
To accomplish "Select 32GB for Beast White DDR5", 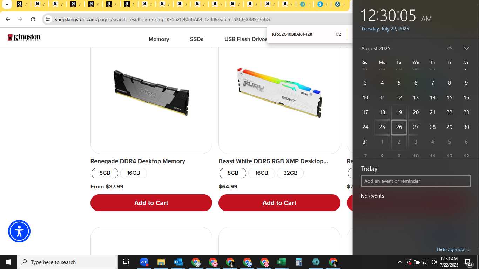I will [x=290, y=173].
